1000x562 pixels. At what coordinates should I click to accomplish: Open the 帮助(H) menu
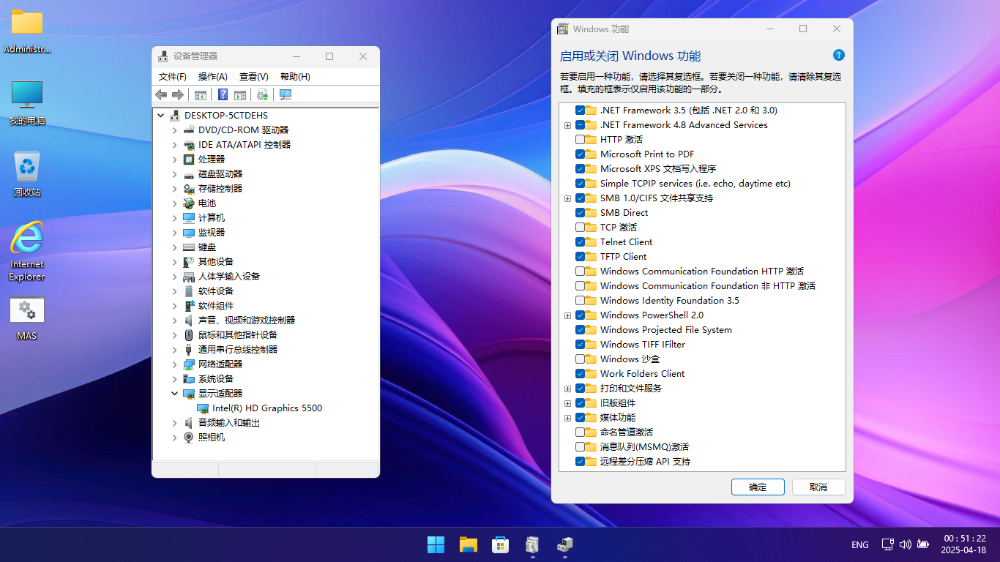[295, 76]
